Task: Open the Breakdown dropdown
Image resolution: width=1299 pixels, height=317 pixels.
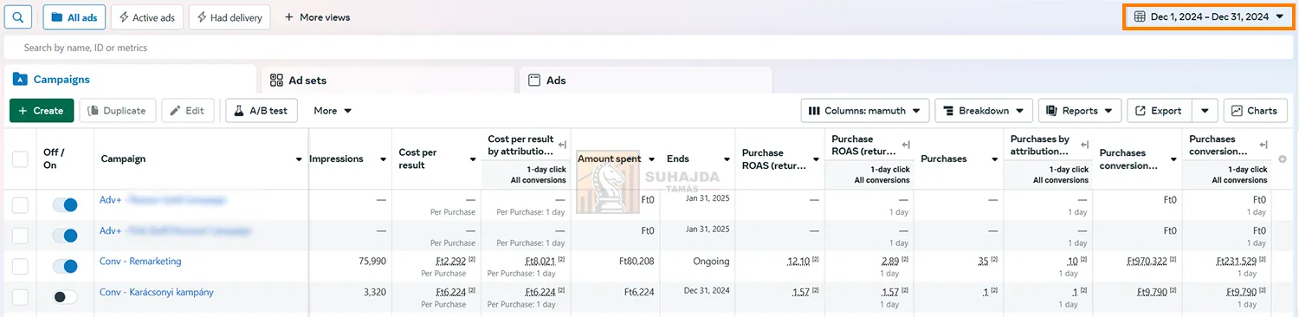Action: (x=984, y=111)
